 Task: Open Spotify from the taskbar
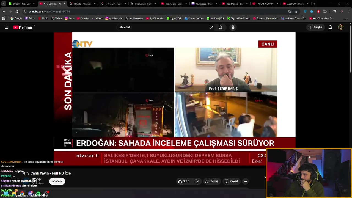point(38,194)
